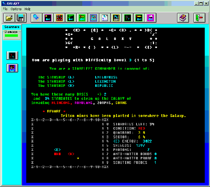Screen dimensions: 210x187
Task: Exit the game using the door icon
Action: 198,18
